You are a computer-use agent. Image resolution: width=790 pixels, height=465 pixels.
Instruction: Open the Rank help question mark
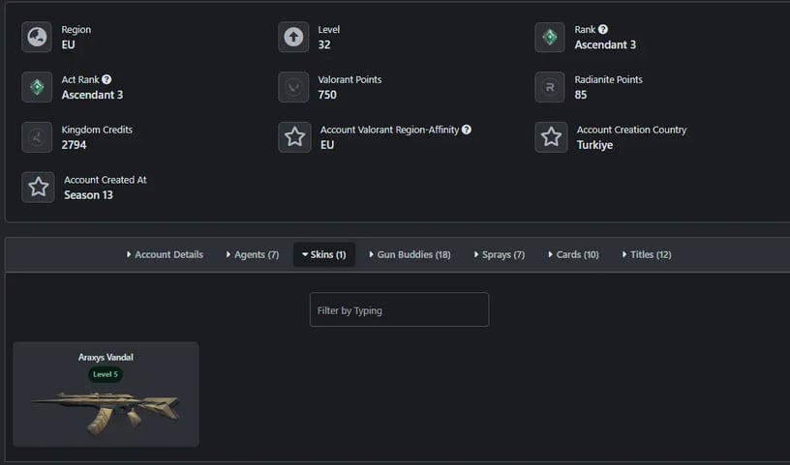click(x=603, y=29)
